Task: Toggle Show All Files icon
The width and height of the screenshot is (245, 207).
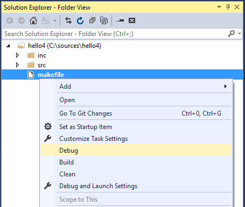Action: [x=104, y=20]
